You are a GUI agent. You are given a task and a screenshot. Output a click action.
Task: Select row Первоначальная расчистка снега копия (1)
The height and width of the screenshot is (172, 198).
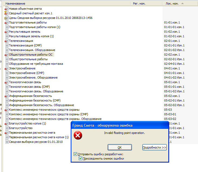(39, 137)
